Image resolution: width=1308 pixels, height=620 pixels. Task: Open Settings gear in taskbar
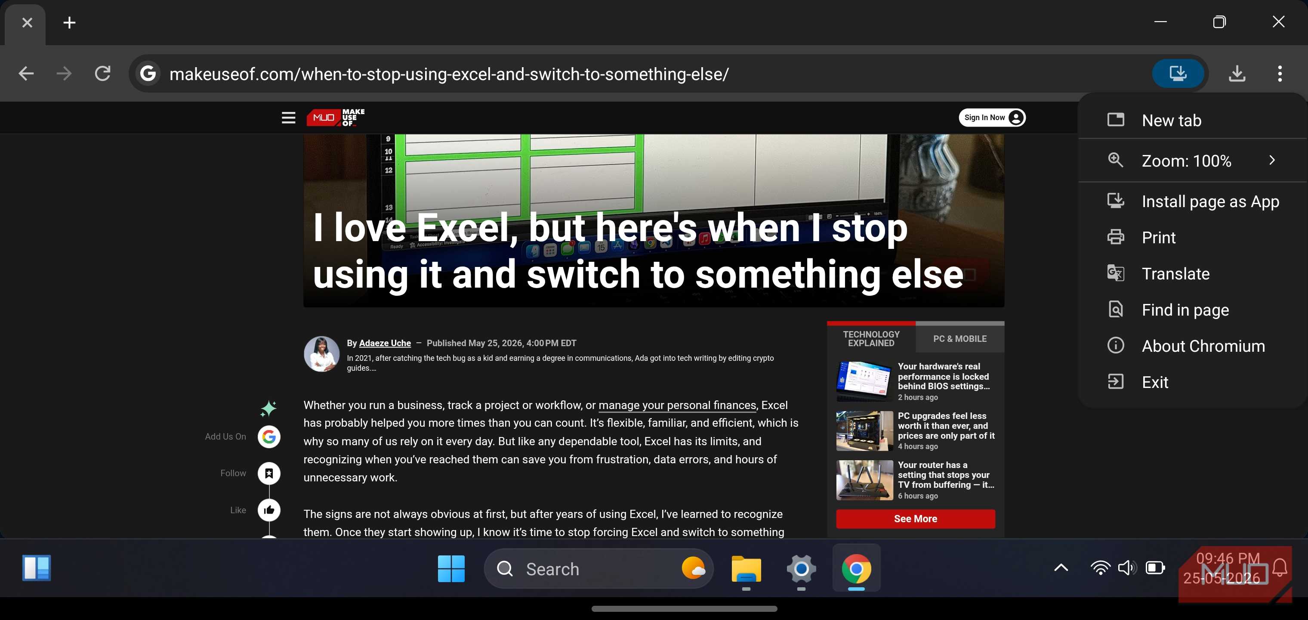coord(801,569)
